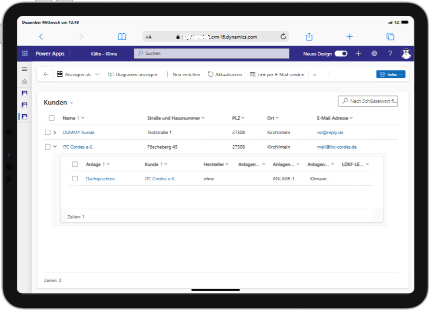Open Safari bookmarks book icon

[x=122, y=37]
